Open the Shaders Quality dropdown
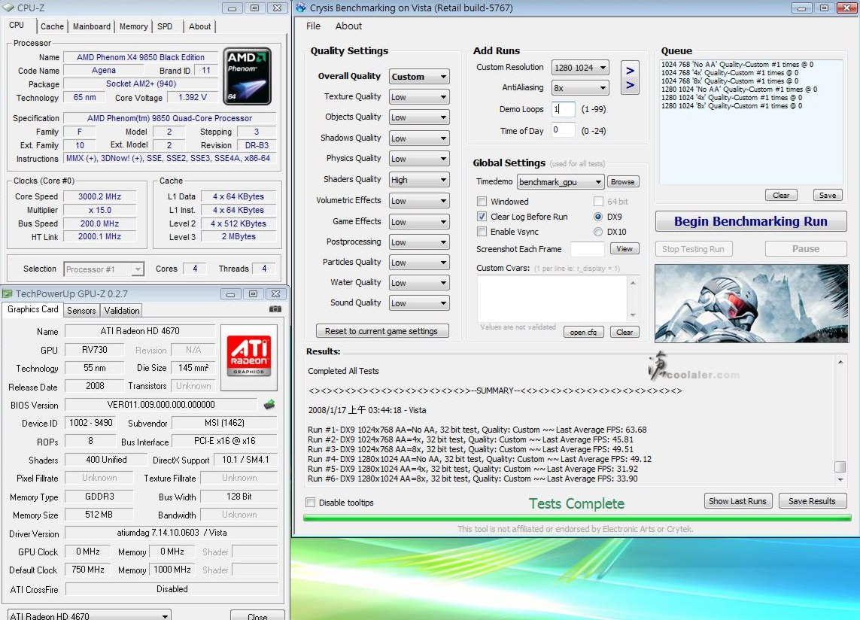The height and width of the screenshot is (620, 860). tap(419, 180)
